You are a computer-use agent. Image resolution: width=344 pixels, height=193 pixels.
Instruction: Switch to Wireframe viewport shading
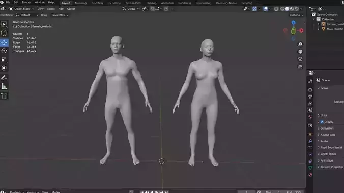[x=282, y=9]
